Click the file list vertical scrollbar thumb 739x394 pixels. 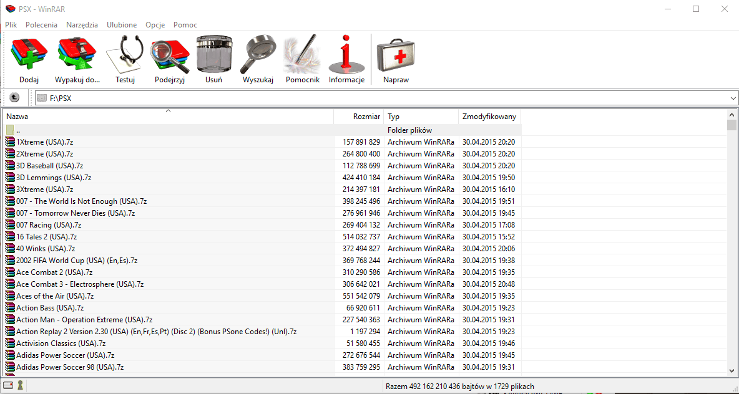click(x=732, y=125)
